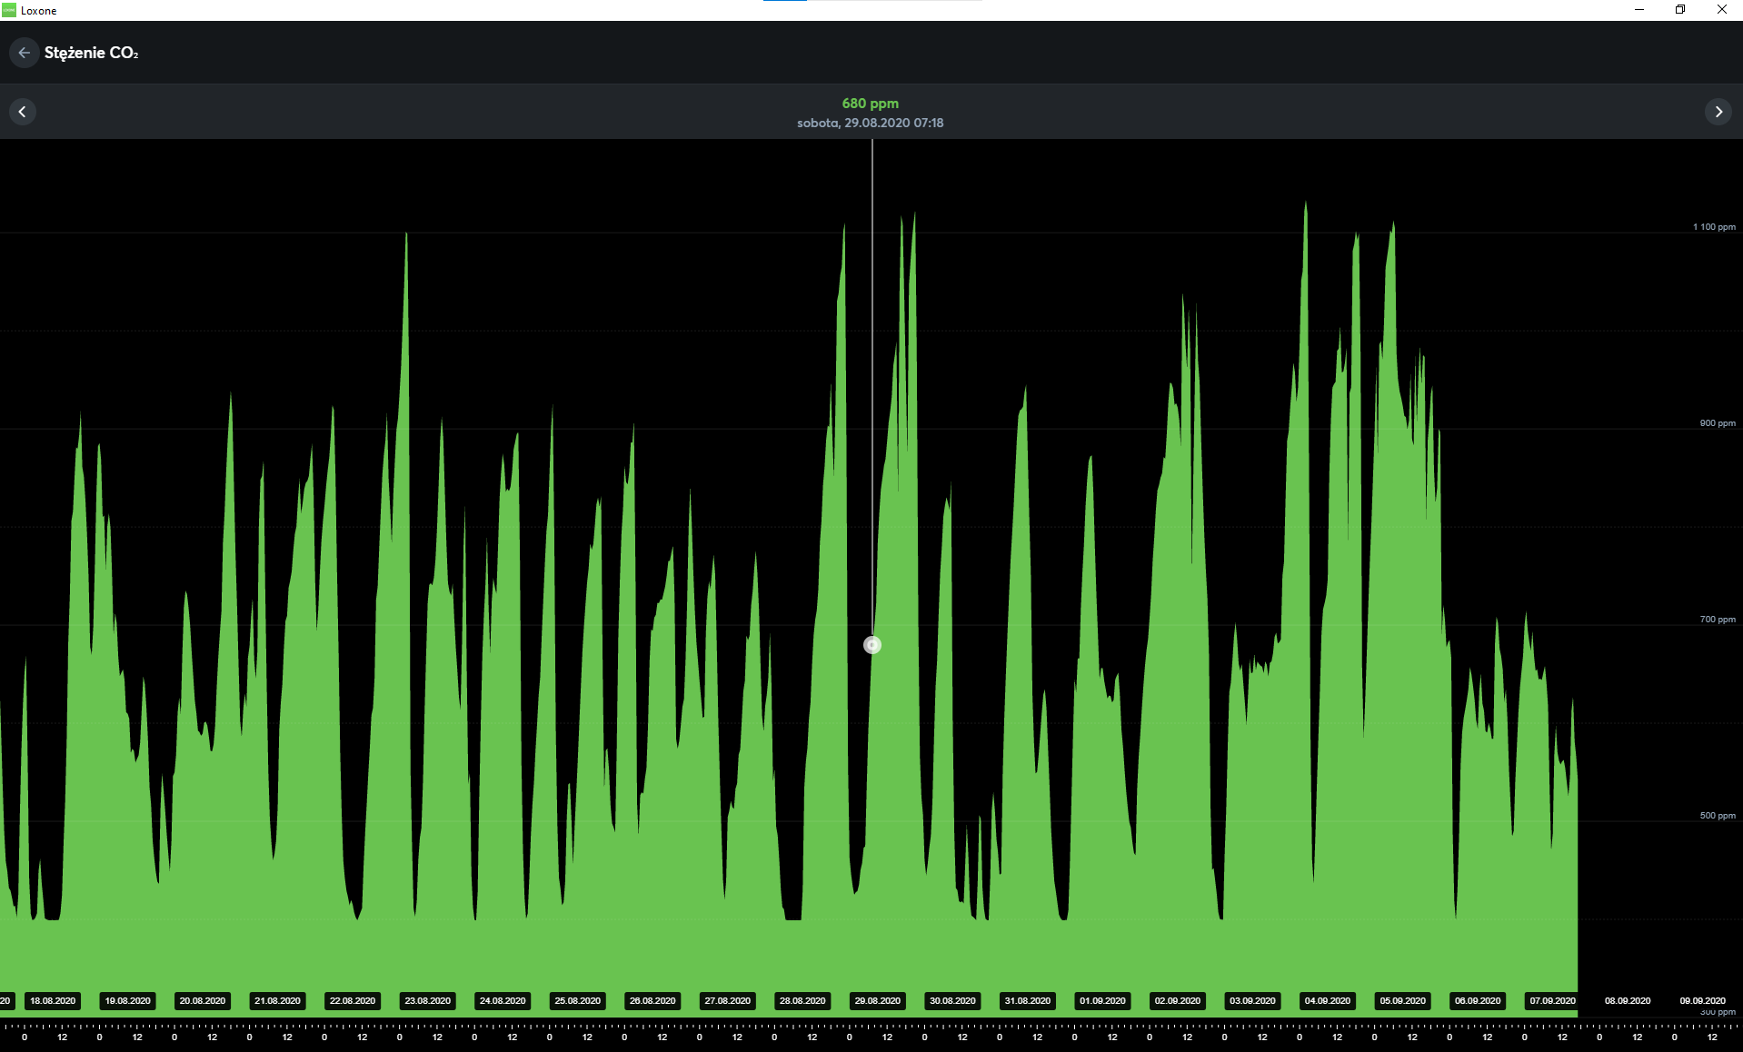
Task: Select the 01.09.2020 date label
Action: 1102,1001
